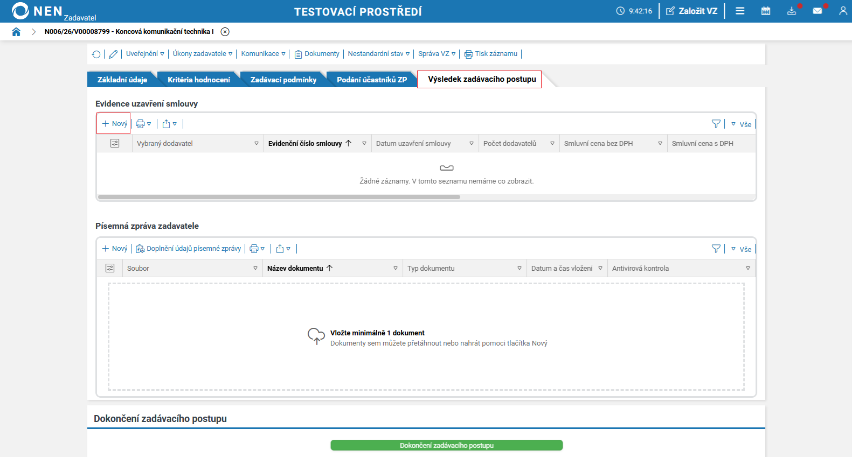Open export menu in Písemná zpráva zadavatele
The image size is (852, 457).
(x=283, y=249)
